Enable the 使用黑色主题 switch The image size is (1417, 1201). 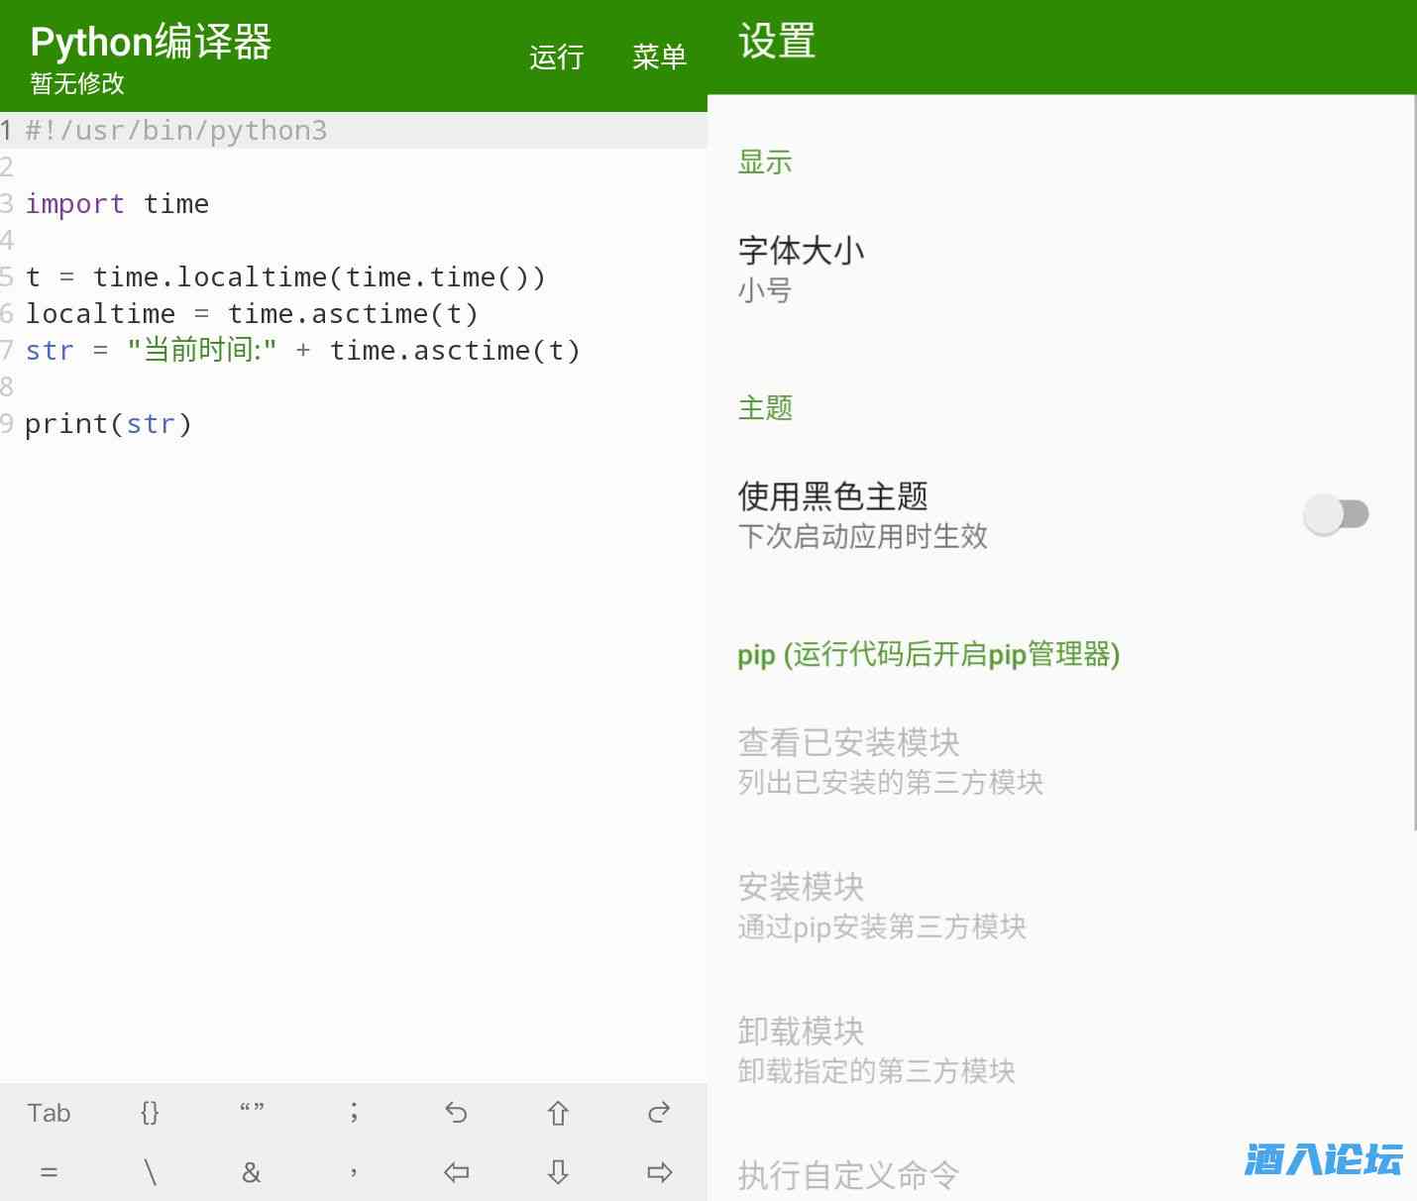(1335, 514)
